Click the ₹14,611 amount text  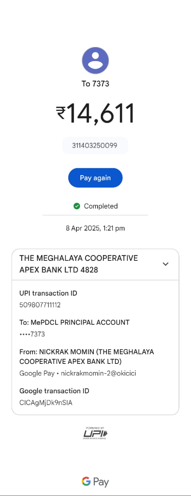point(95,114)
